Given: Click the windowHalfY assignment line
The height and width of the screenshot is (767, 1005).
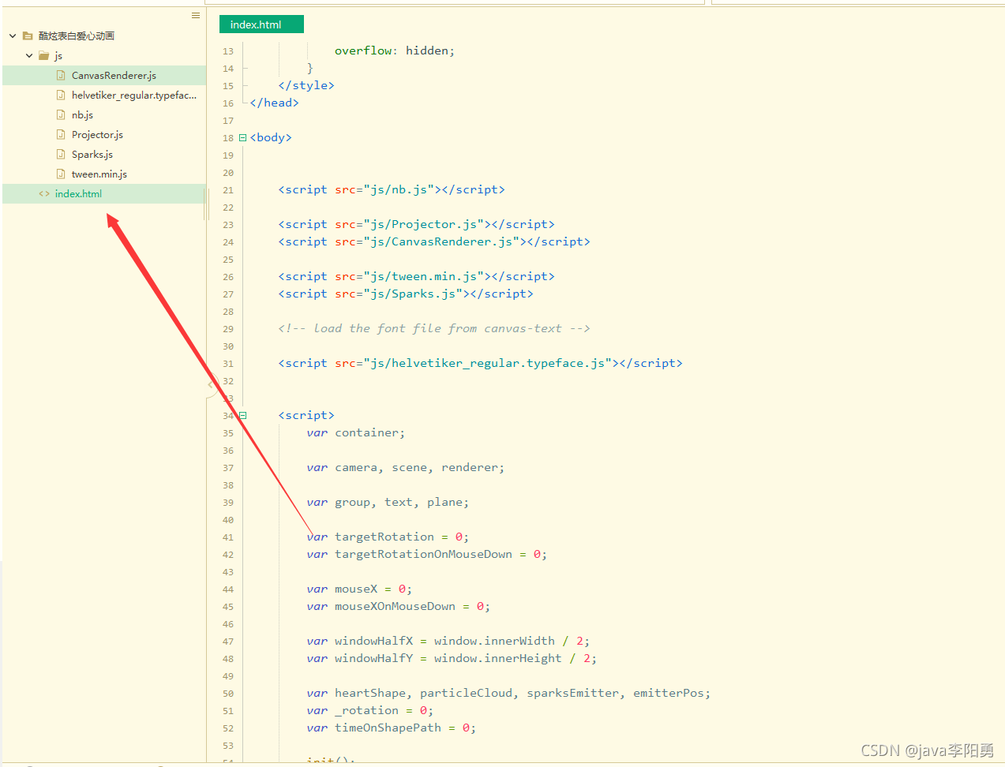Looking at the screenshot, I should click(x=452, y=658).
